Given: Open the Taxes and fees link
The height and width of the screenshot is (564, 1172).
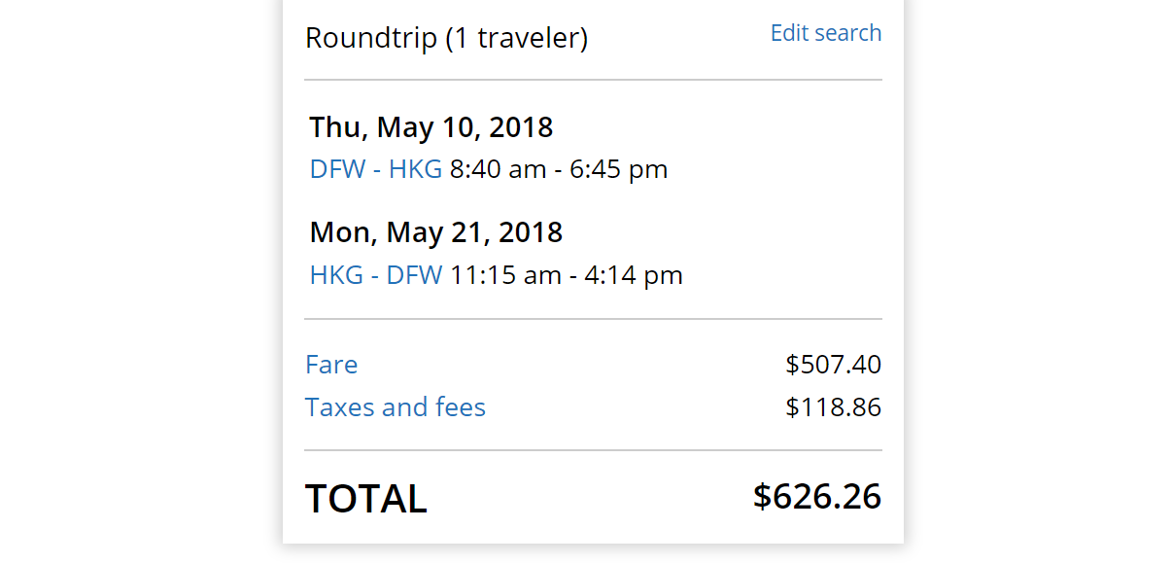Looking at the screenshot, I should [x=395, y=407].
